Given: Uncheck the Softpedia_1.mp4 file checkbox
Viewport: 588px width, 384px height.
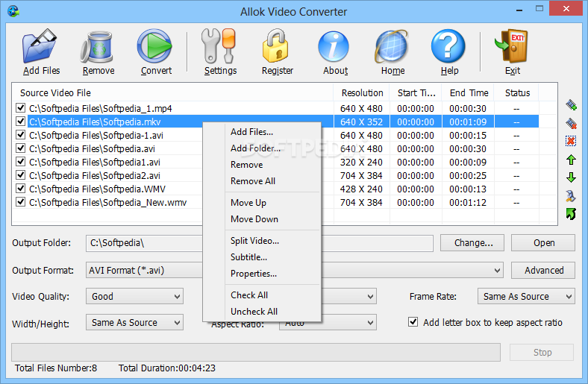Looking at the screenshot, I should tap(20, 108).
